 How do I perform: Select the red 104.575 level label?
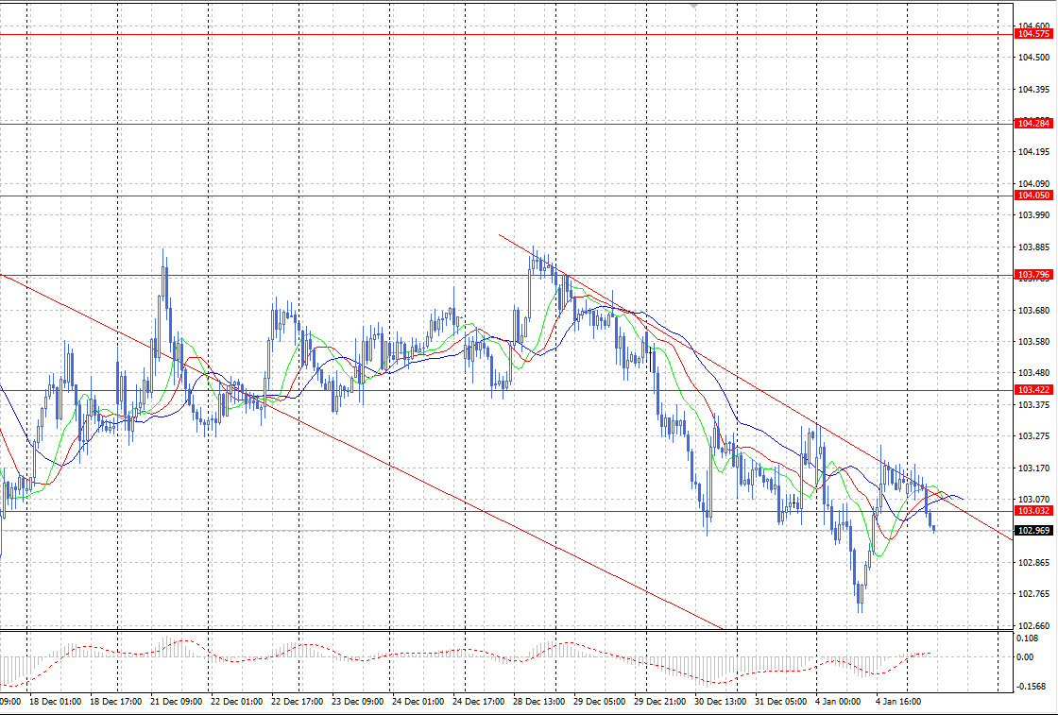tap(1033, 34)
